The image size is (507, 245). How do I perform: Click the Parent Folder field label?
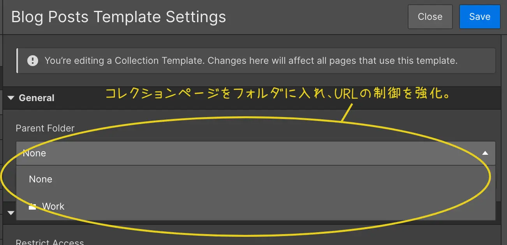point(45,128)
